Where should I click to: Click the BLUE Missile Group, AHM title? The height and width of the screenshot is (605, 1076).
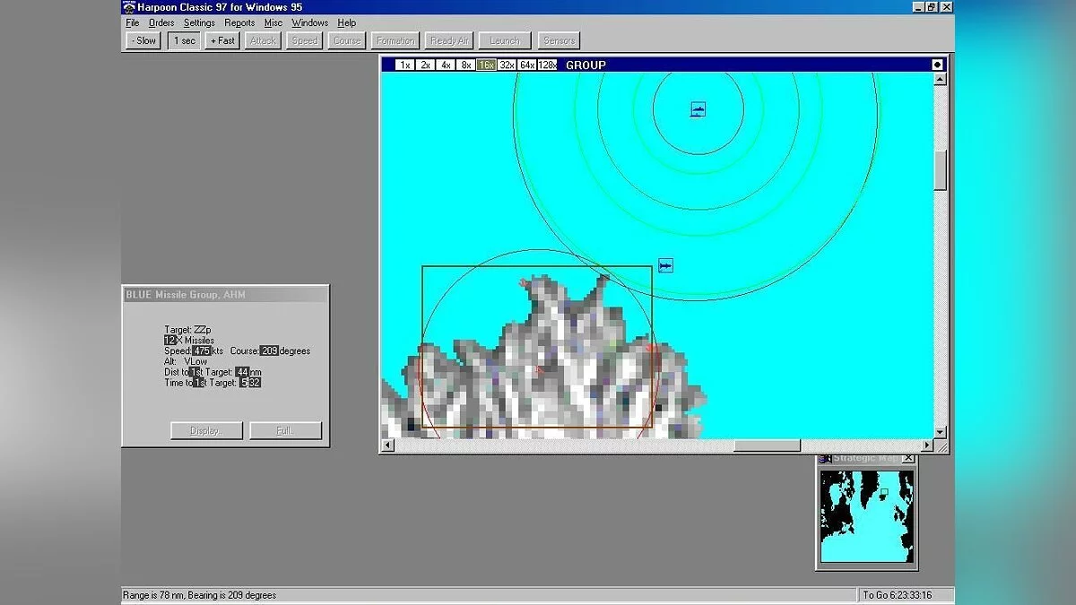(186, 295)
